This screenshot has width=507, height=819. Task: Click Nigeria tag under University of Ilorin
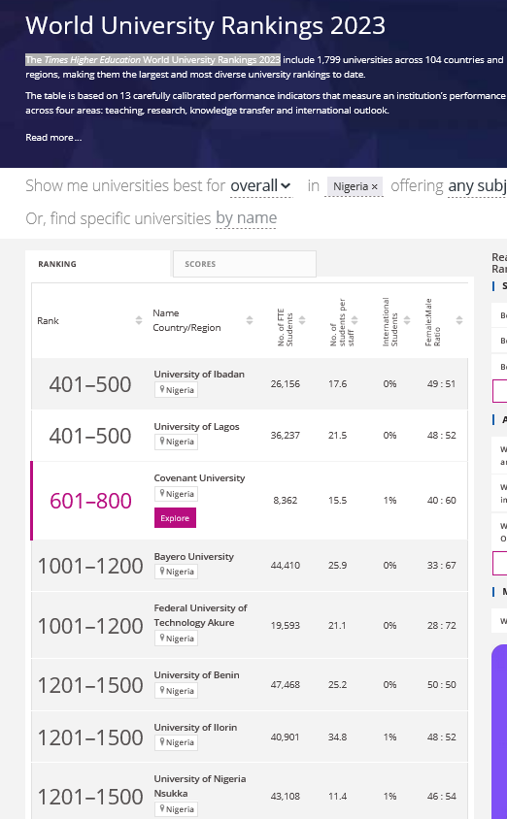[176, 742]
